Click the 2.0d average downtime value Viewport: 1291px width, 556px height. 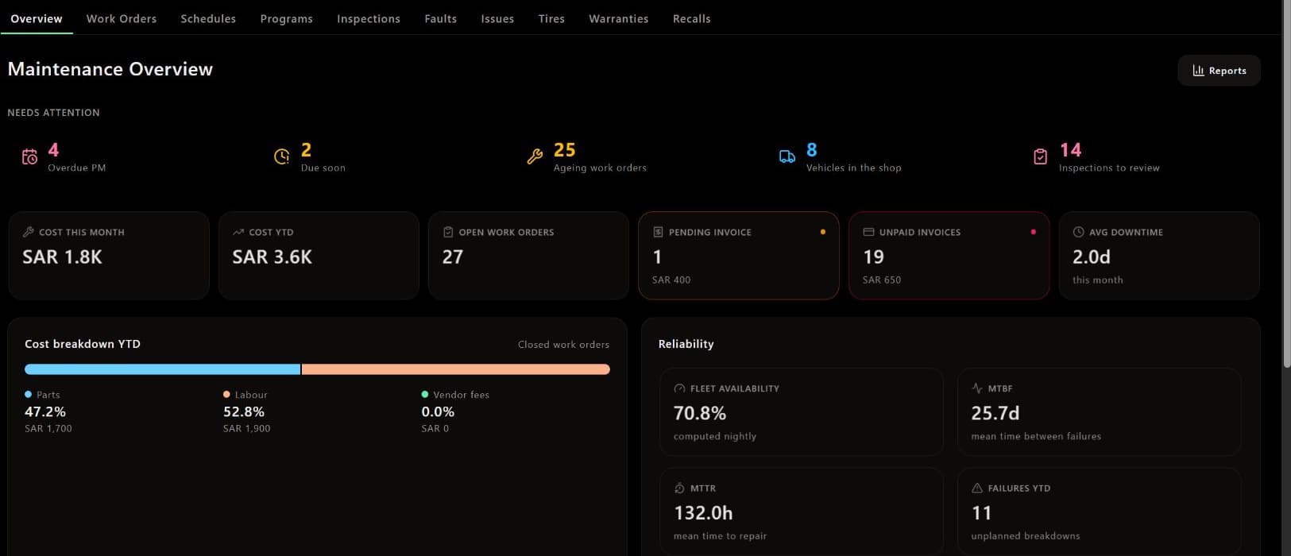point(1092,257)
